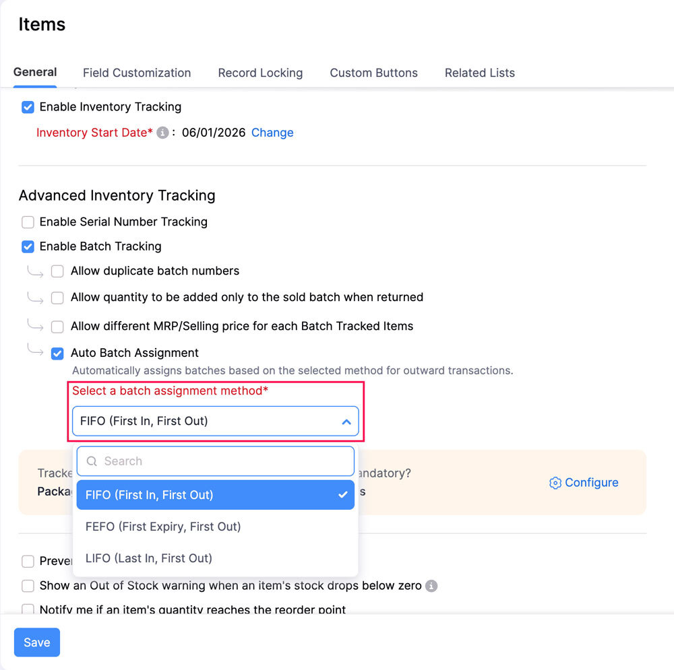
Task: Disable Auto Batch Assignment checkbox
Action: tap(57, 354)
